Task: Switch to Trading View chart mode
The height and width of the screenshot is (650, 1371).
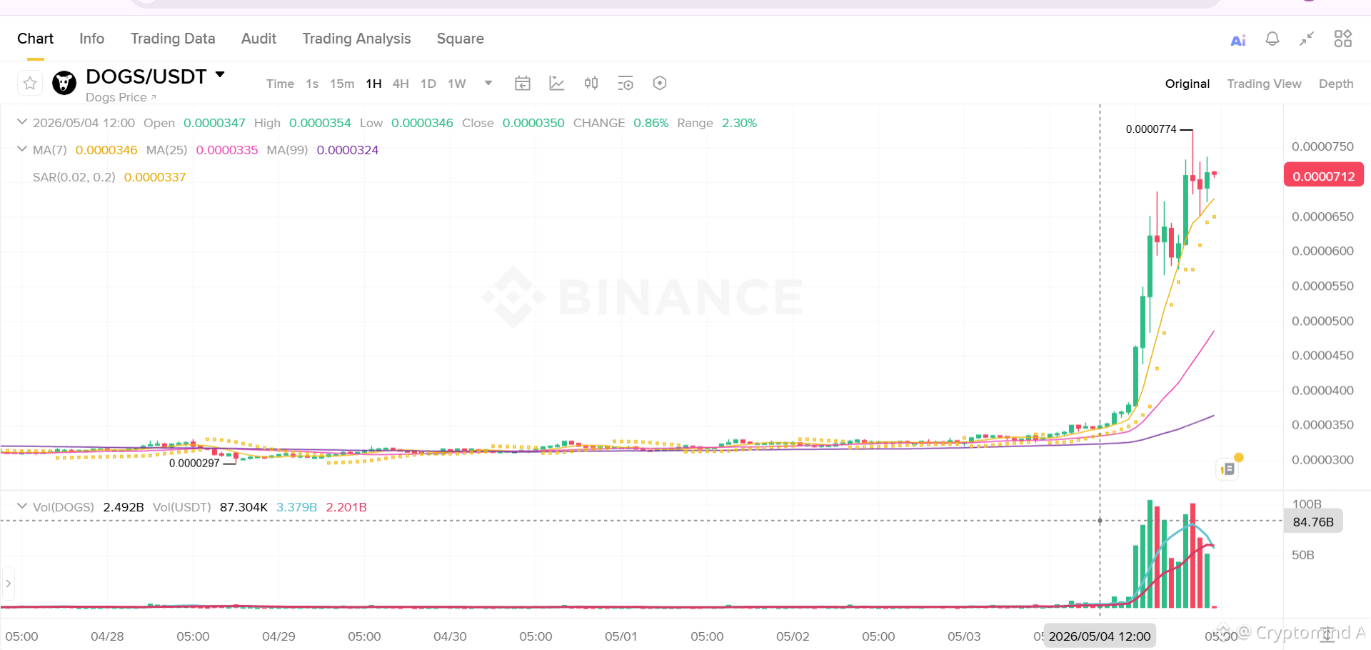Action: (x=1264, y=84)
